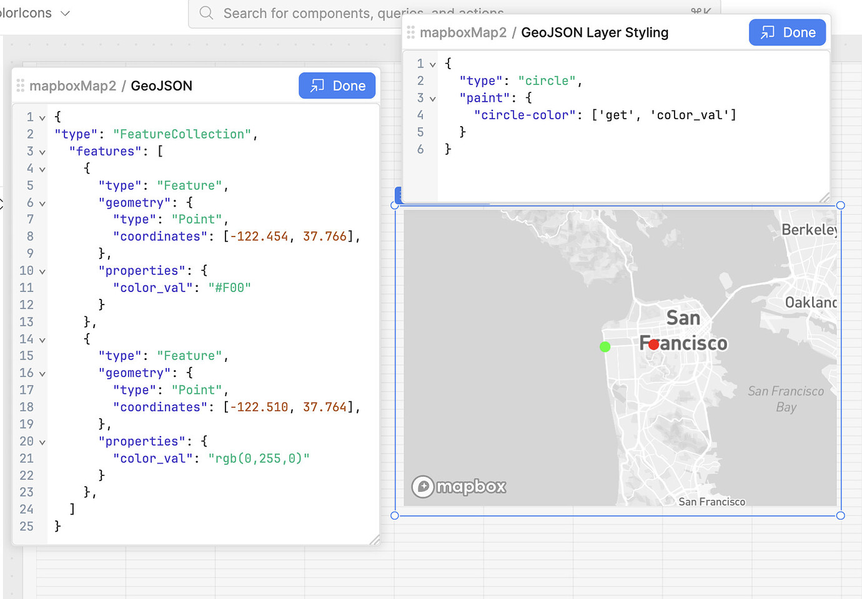862x599 pixels.
Task: Click the resize grip at the GeoJSON panel's bottom-right corner
Action: coord(374,540)
